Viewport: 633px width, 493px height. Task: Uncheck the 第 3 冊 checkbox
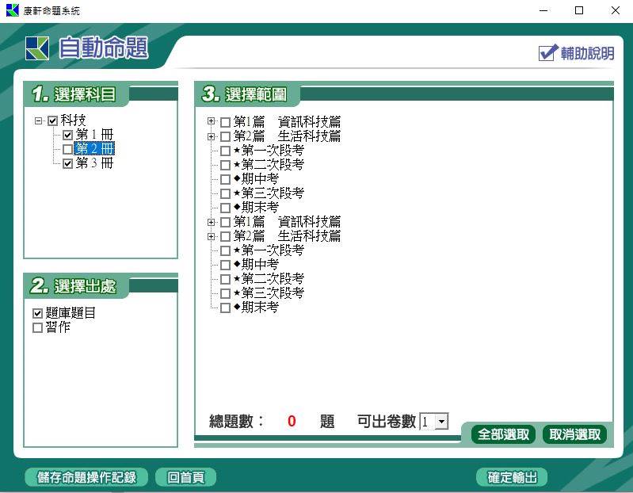[68, 163]
